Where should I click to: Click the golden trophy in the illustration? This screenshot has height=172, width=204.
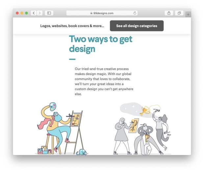pos(144,111)
